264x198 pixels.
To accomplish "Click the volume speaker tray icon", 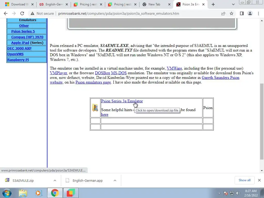I will click(238, 193).
